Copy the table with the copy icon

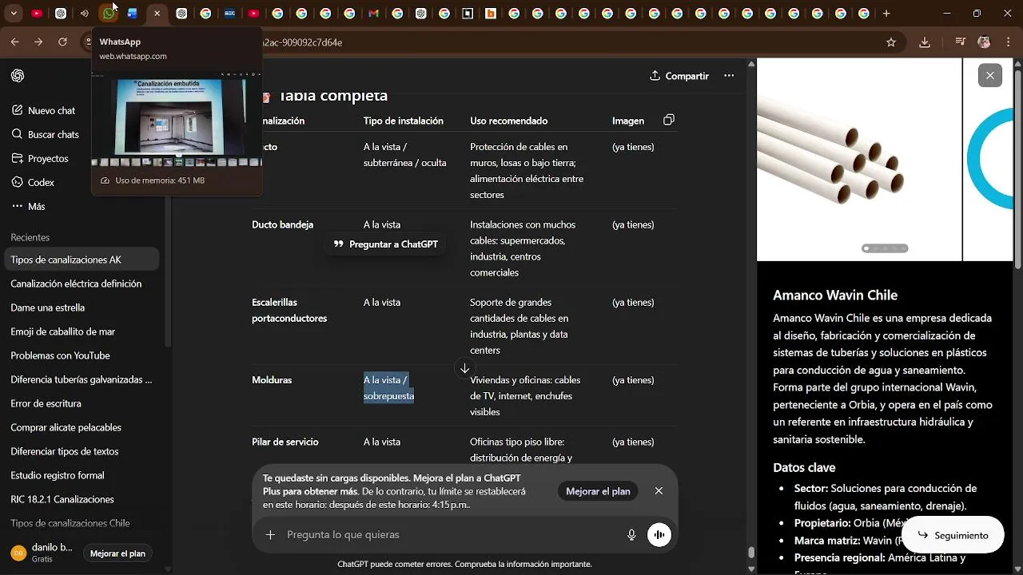click(669, 120)
